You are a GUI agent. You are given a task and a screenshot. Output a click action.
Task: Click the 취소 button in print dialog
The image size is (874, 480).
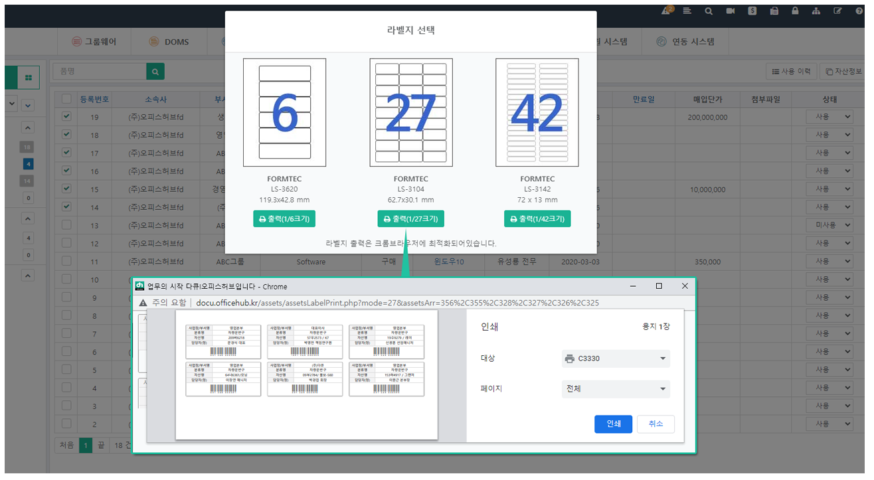tap(655, 424)
